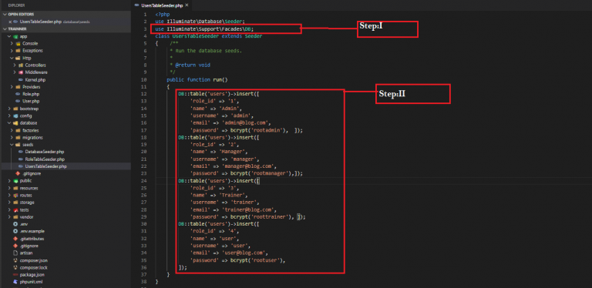
Task: Click the PHP icon in the editor tab
Action: 137,5
